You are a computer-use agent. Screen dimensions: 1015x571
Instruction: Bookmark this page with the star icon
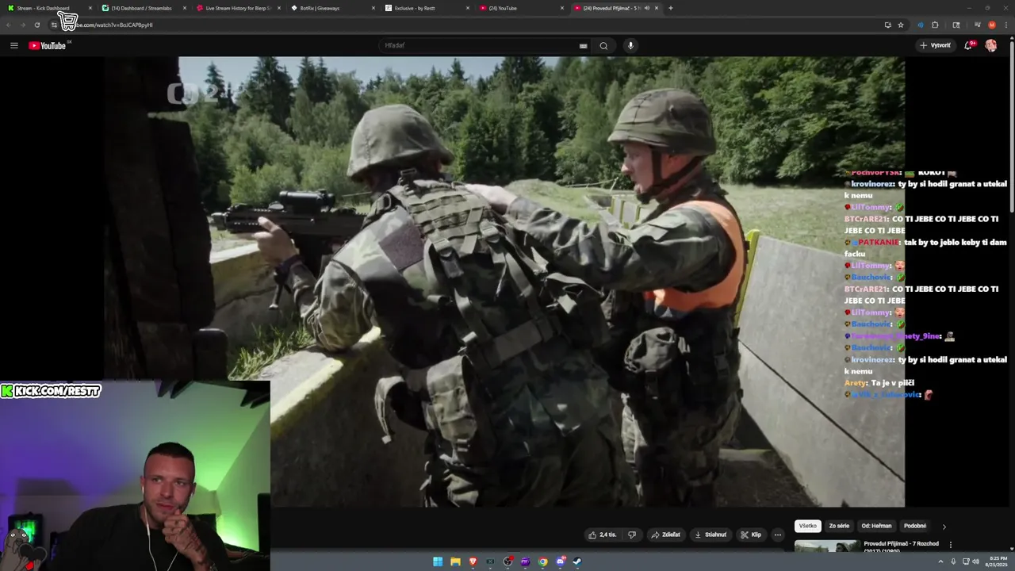tap(901, 25)
